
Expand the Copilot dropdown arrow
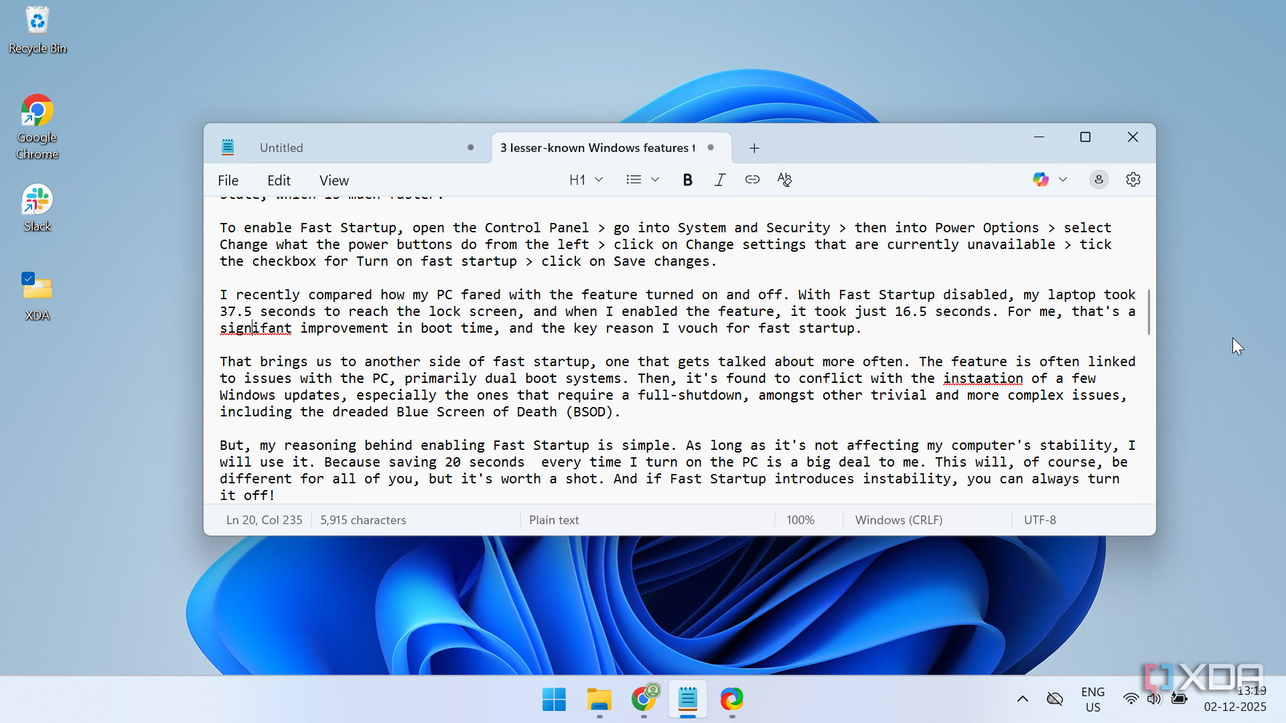1063,179
